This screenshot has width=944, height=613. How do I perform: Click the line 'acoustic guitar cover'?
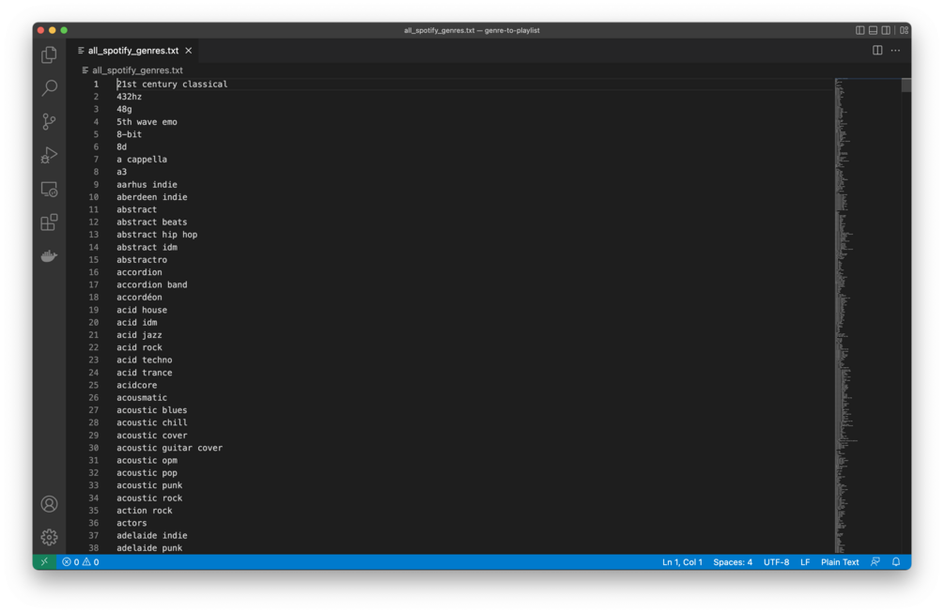pyautogui.click(x=170, y=448)
